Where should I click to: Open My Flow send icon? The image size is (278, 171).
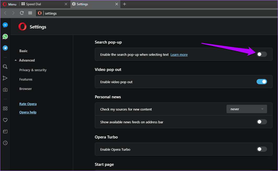click(x=5, y=78)
